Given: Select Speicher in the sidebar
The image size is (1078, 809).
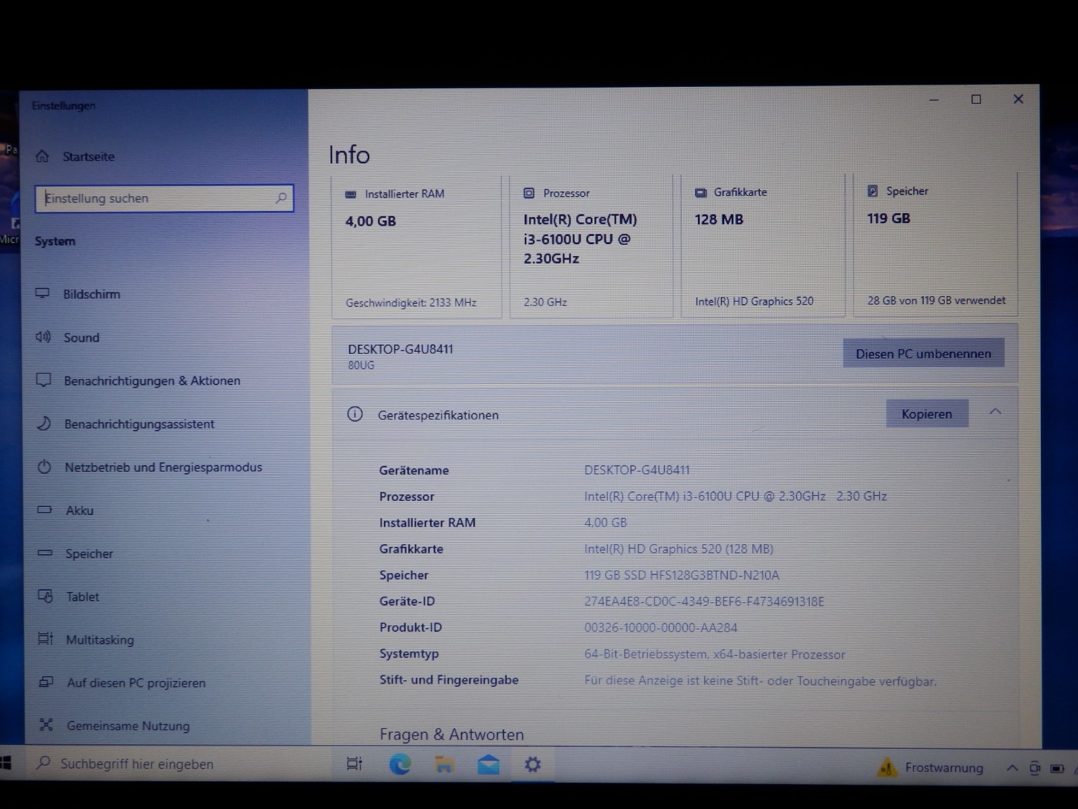Looking at the screenshot, I should (x=89, y=553).
